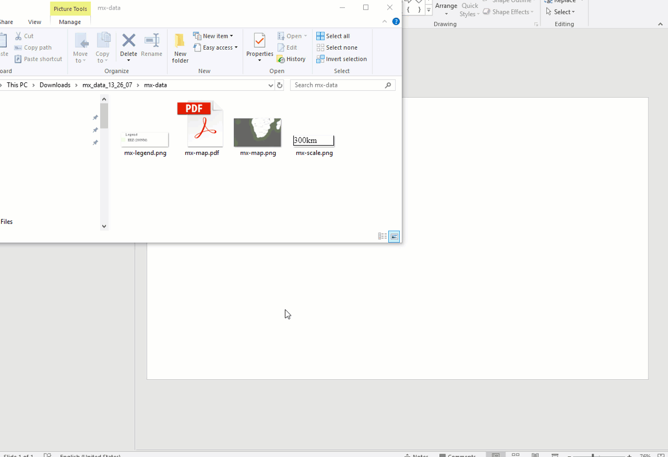This screenshot has height=457, width=668.
Task: Click the topmost pin icon in navigation pane
Action: (96, 118)
